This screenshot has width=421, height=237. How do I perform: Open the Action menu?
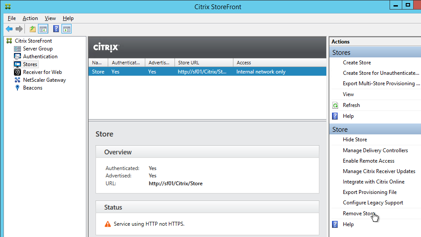pos(30,18)
